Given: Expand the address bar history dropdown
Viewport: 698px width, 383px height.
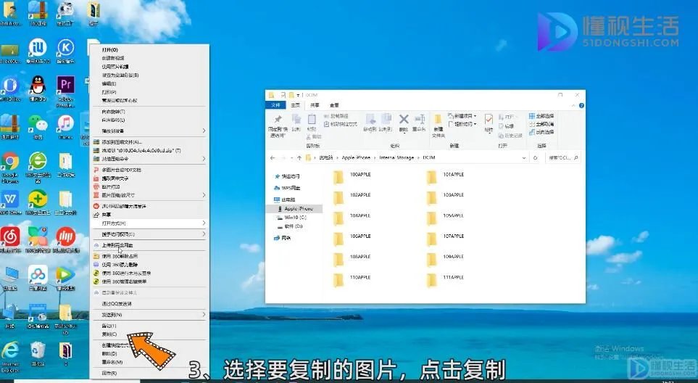Looking at the screenshot, I should [524, 157].
